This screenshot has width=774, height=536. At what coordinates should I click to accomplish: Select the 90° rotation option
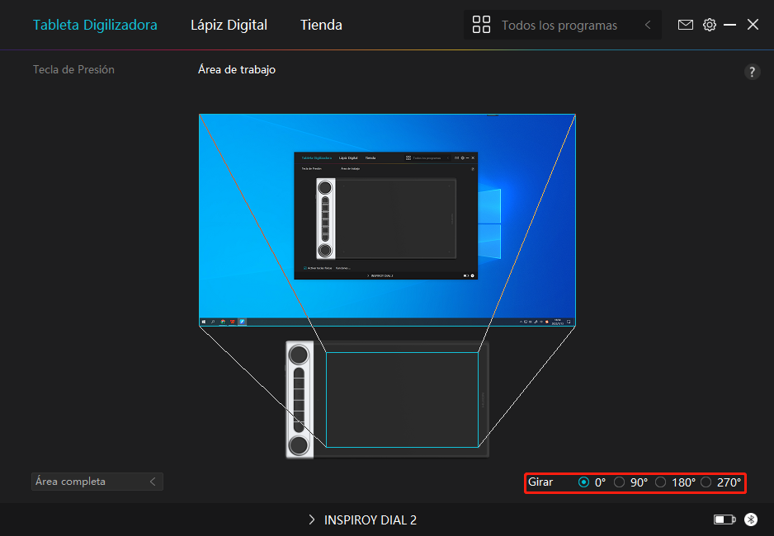coord(620,482)
